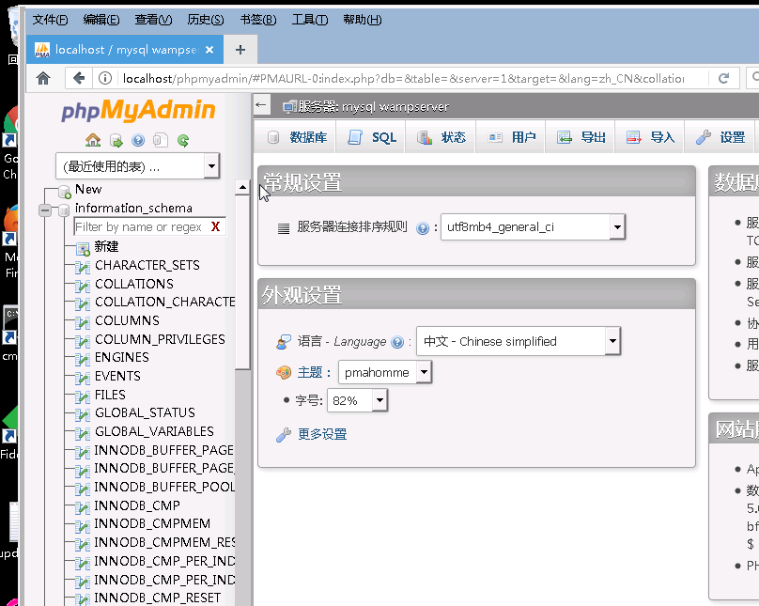Open the 用户 tab
This screenshot has width=759, height=606.
tap(511, 137)
